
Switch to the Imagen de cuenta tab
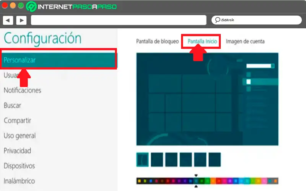(x=245, y=41)
